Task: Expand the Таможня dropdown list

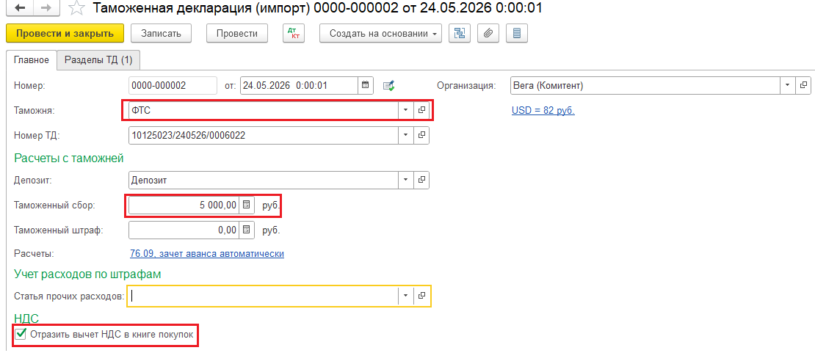Action: click(405, 110)
